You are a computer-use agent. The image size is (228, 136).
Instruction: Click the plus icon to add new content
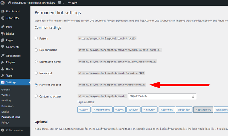click(x=69, y=3)
